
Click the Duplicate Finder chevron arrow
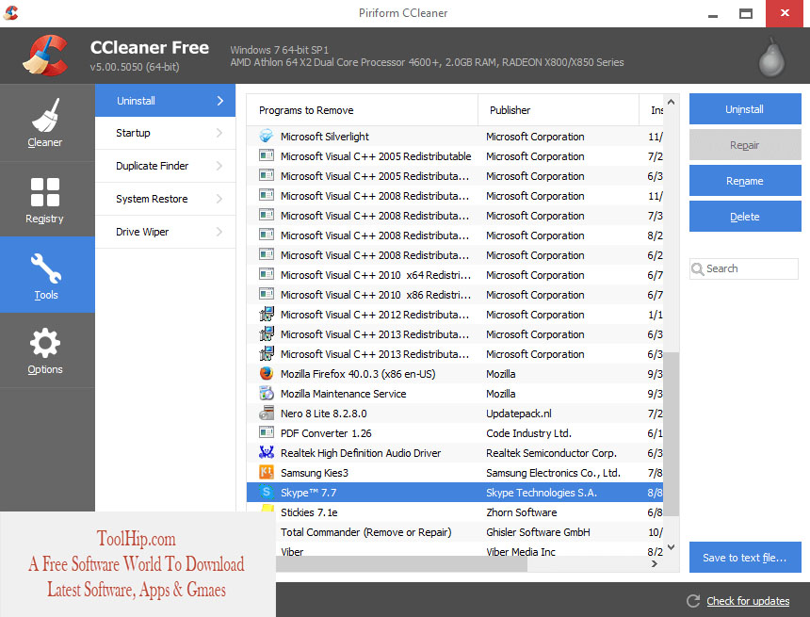[219, 166]
